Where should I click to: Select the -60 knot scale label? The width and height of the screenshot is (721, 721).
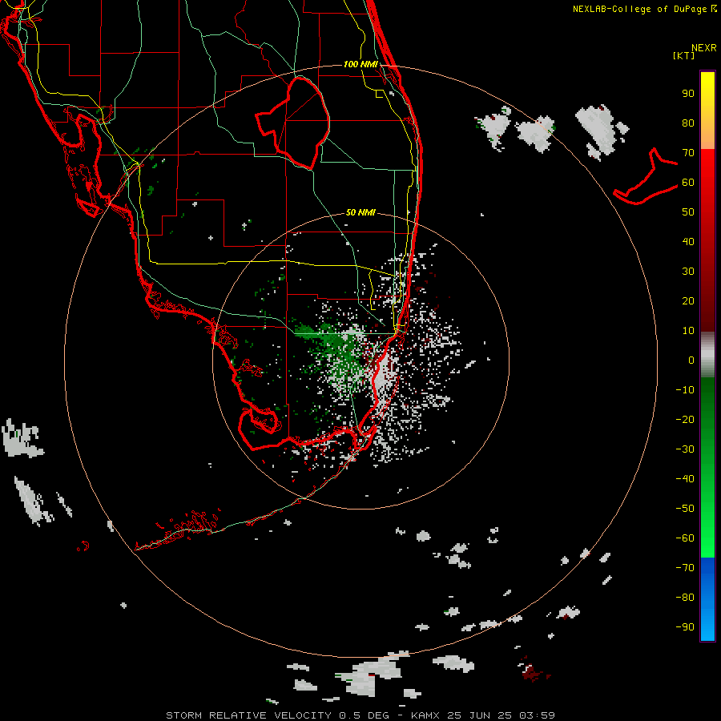(x=685, y=538)
